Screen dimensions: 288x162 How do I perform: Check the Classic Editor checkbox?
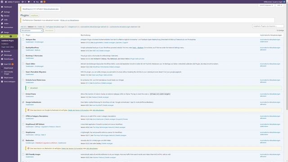[23, 64]
